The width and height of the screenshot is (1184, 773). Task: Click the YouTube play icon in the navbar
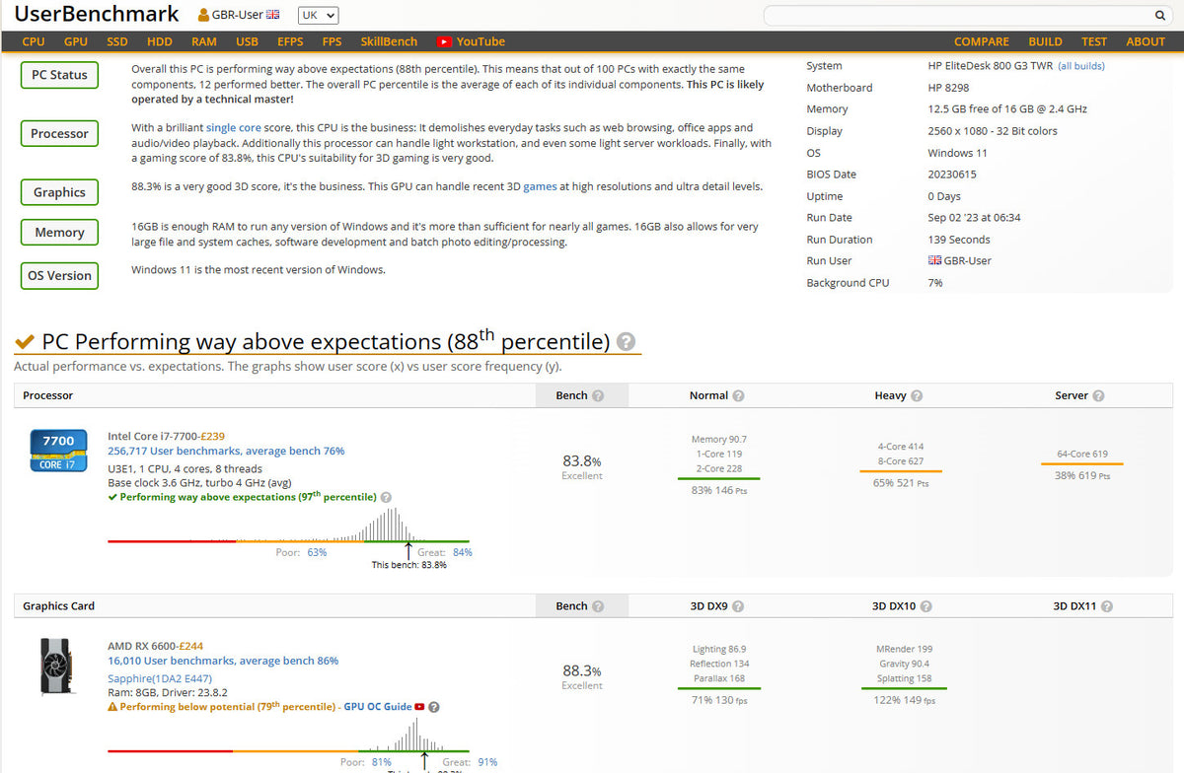445,41
